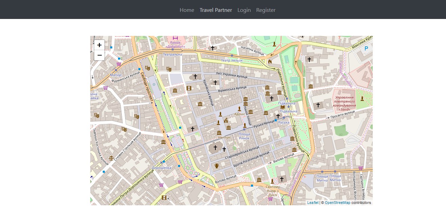Click the museum icon above Нептун label
This screenshot has width=446, height=210.
[219, 132]
